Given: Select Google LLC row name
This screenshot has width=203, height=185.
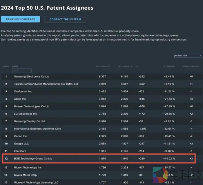Looking at the screenshot, I should tap(21, 144).
